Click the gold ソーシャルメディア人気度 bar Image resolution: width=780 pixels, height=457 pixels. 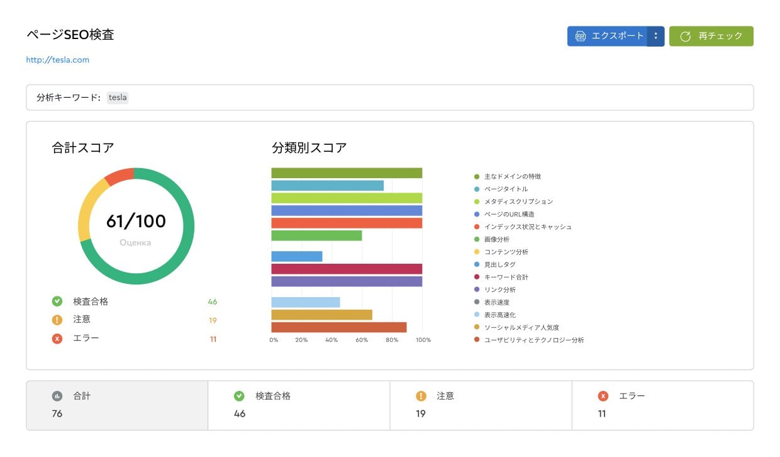(x=321, y=315)
